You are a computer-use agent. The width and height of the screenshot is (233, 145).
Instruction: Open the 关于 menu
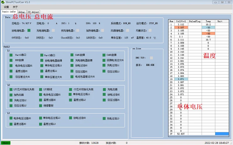(15, 7)
